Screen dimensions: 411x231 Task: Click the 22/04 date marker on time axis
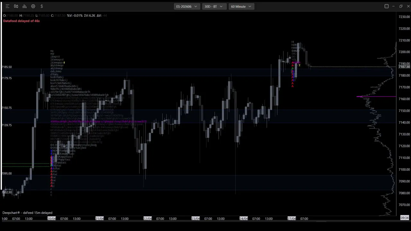147,218
